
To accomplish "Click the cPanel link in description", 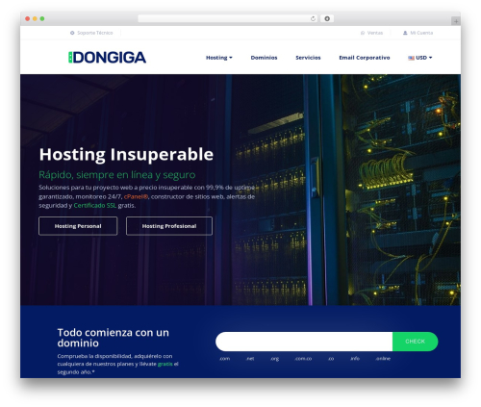I will point(136,196).
